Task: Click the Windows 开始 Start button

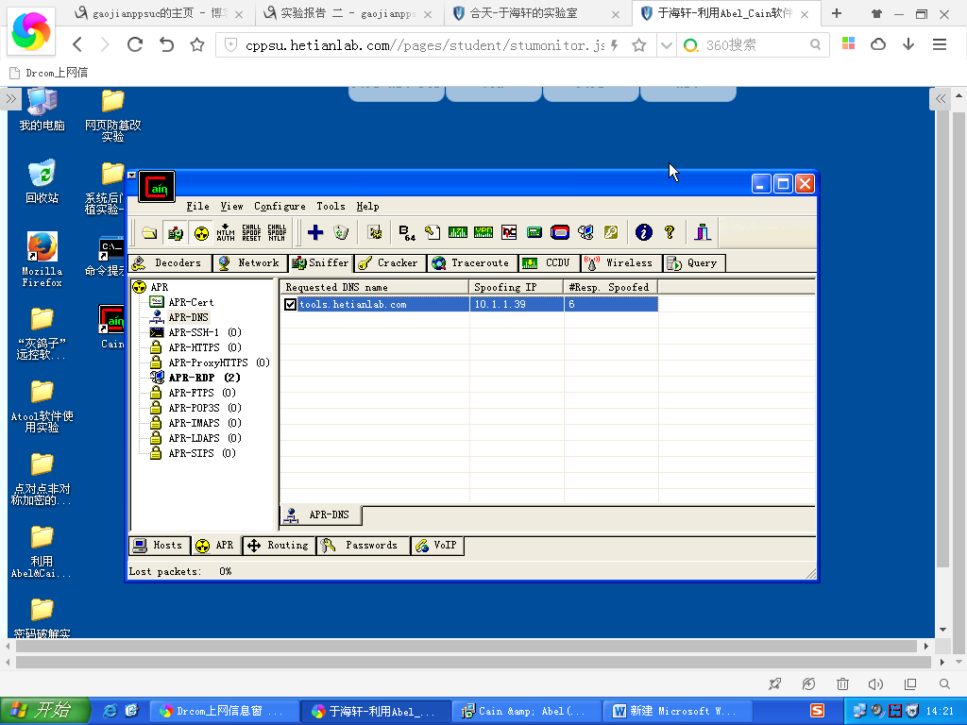Action: [45, 711]
